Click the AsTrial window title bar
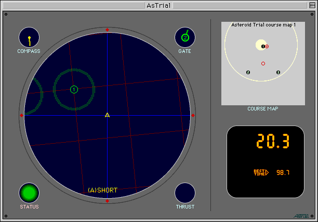Image resolution: width=318 pixels, height=222 pixels. (158, 5)
